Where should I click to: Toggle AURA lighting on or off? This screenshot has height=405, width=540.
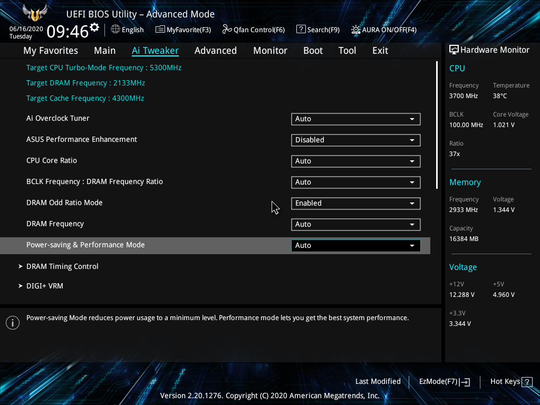pyautogui.click(x=383, y=30)
